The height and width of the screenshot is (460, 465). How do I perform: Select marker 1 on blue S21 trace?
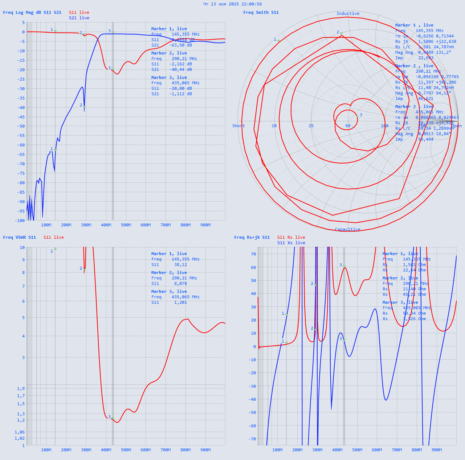tap(55, 150)
